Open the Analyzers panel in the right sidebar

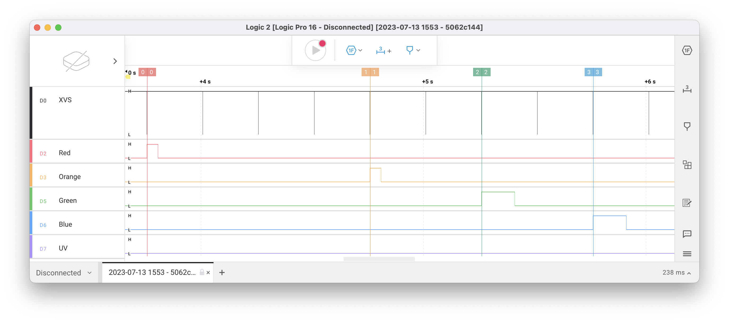click(687, 51)
